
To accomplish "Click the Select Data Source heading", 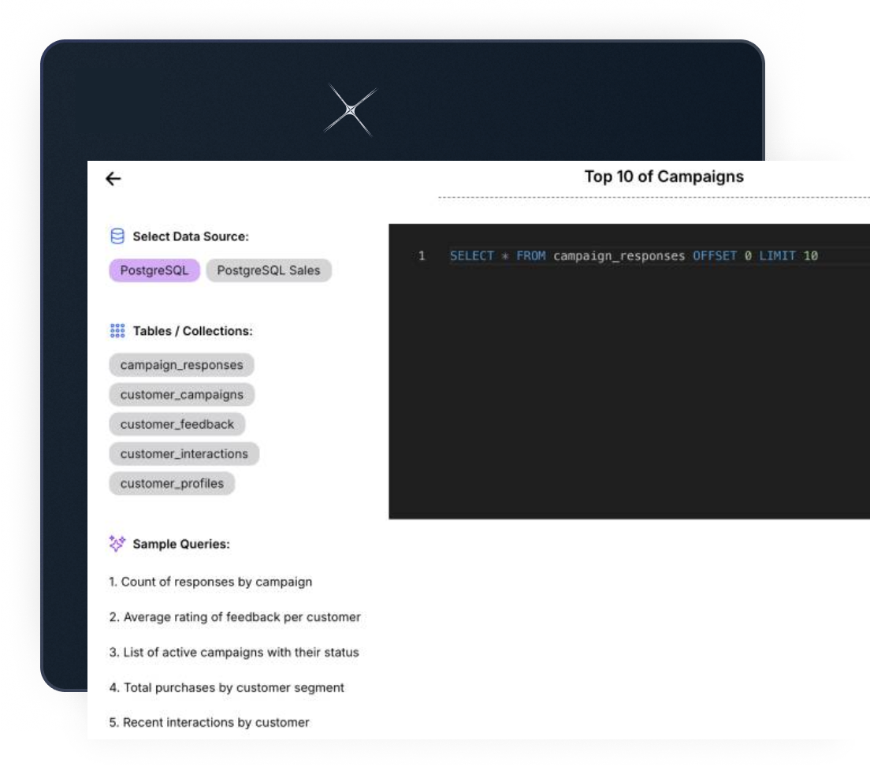I will (191, 236).
